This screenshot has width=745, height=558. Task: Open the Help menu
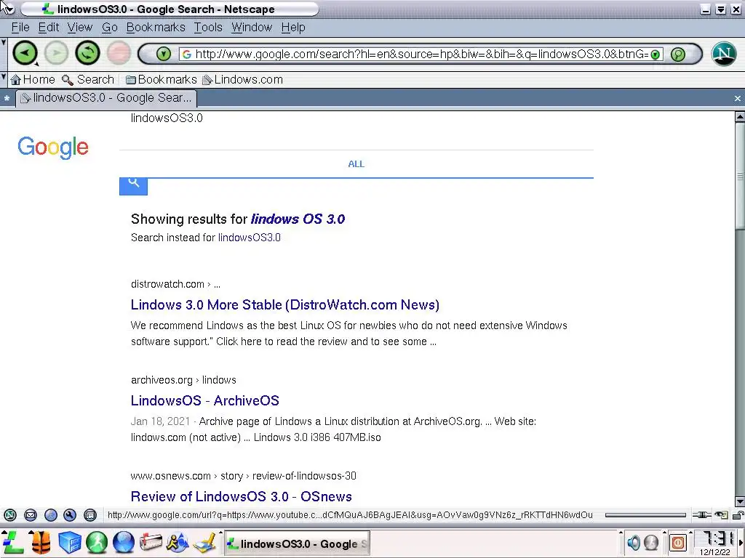[293, 28]
